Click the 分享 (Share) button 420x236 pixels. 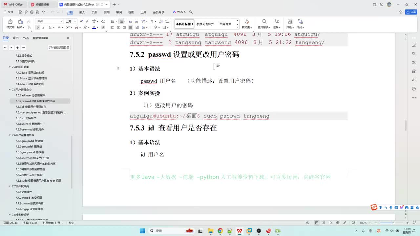click(x=411, y=12)
